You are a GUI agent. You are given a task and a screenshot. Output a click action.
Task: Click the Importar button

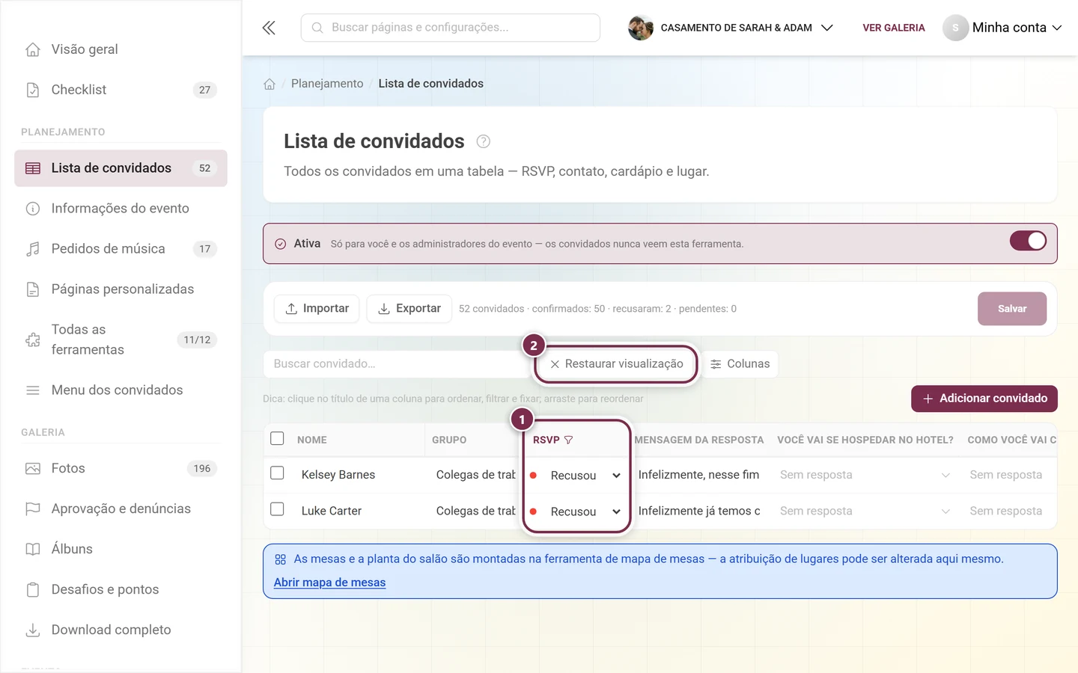[317, 309]
